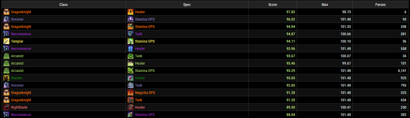
Task: Click the Templar class icon
Action: (x=6, y=41)
